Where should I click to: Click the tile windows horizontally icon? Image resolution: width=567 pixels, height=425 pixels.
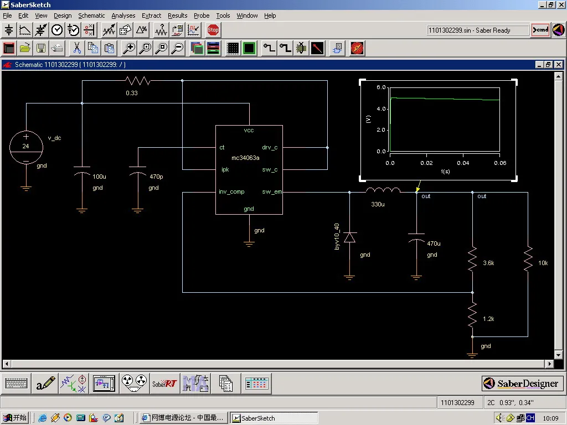click(x=213, y=48)
